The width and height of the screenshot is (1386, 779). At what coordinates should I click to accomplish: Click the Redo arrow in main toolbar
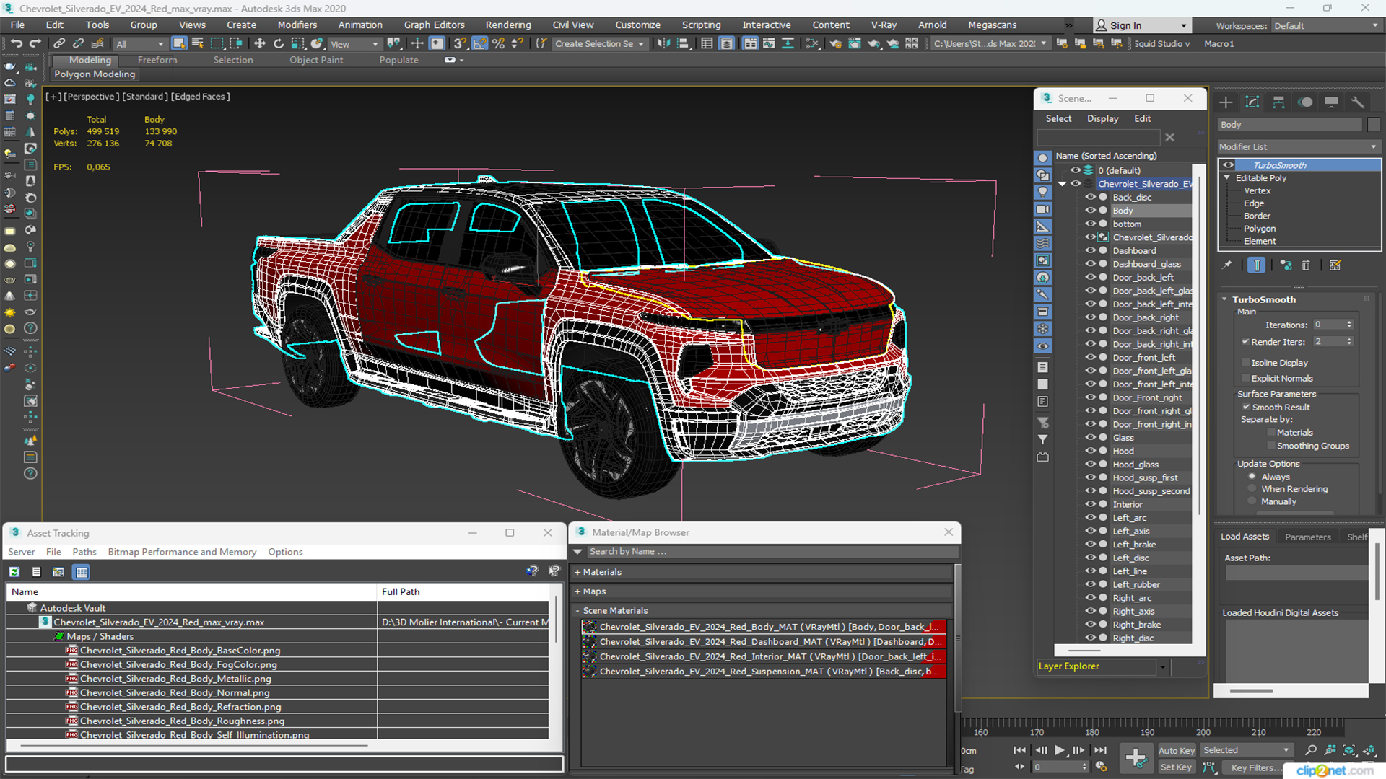coord(34,43)
